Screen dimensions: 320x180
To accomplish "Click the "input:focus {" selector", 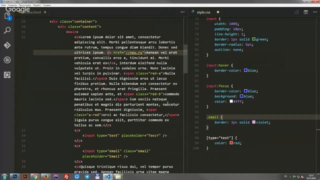I will [219, 86].
